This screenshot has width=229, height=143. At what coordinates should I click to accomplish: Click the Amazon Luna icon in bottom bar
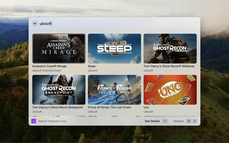tap(33, 121)
